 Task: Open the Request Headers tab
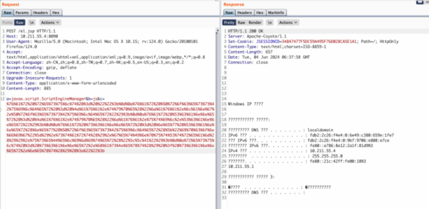tap(40, 13)
